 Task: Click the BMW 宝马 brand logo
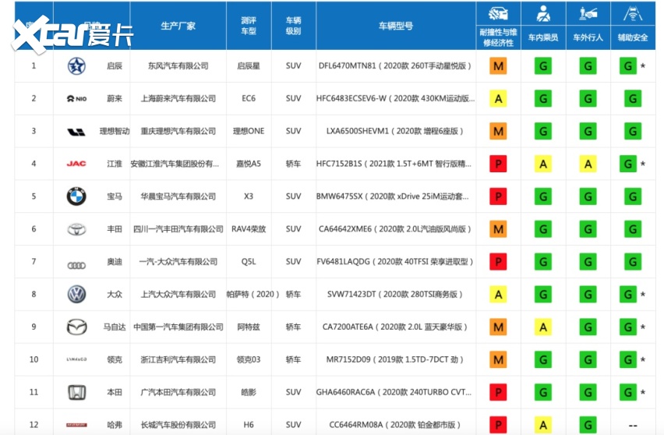tap(76, 196)
